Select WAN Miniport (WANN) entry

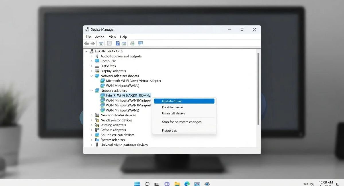[122, 86]
